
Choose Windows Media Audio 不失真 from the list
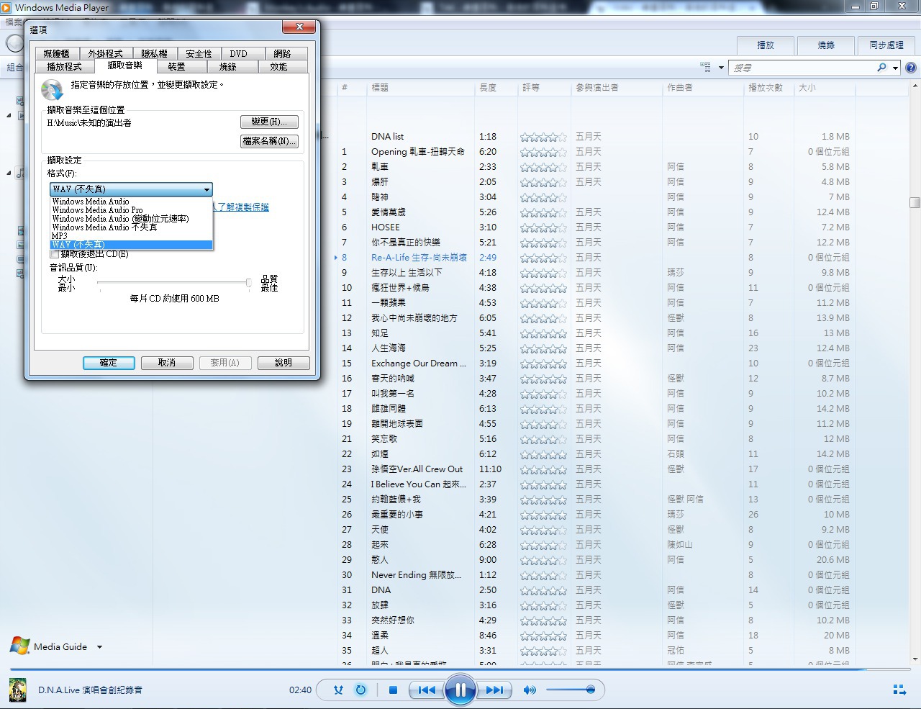(131, 227)
